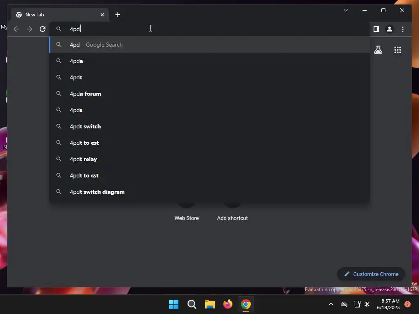
Task: Click the browser back arrow
Action: click(16, 29)
